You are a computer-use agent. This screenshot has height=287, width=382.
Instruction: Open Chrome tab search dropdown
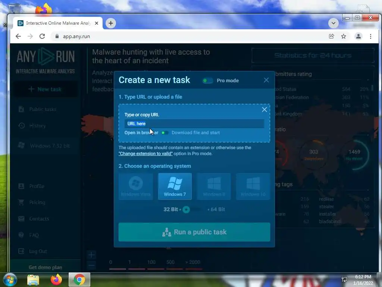pyautogui.click(x=333, y=23)
